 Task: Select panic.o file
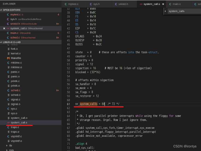[31, 76]
